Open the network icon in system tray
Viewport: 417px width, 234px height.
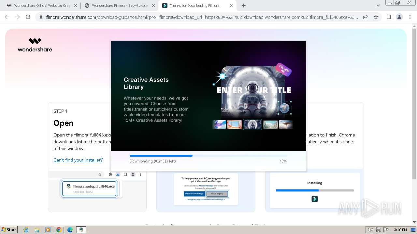(x=378, y=230)
